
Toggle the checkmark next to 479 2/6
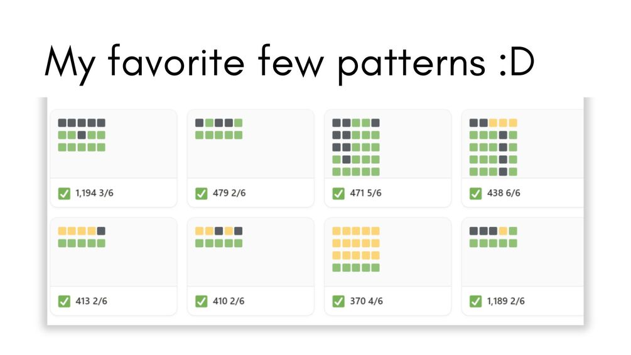coord(201,194)
